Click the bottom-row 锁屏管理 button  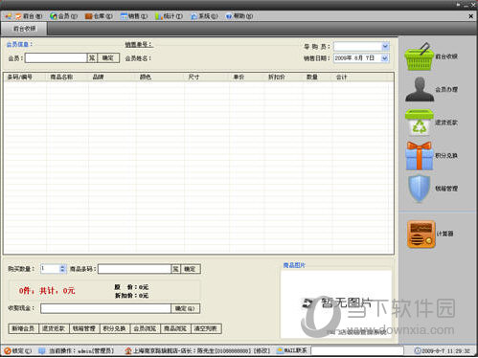tap(84, 328)
